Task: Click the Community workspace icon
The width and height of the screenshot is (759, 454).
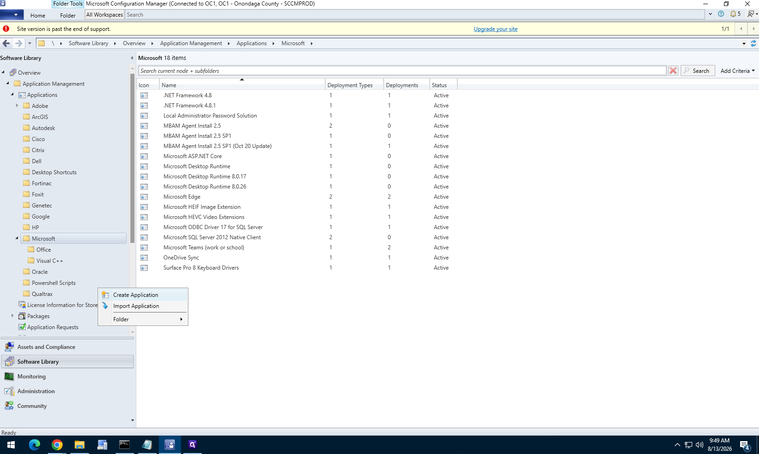Action: pos(9,406)
